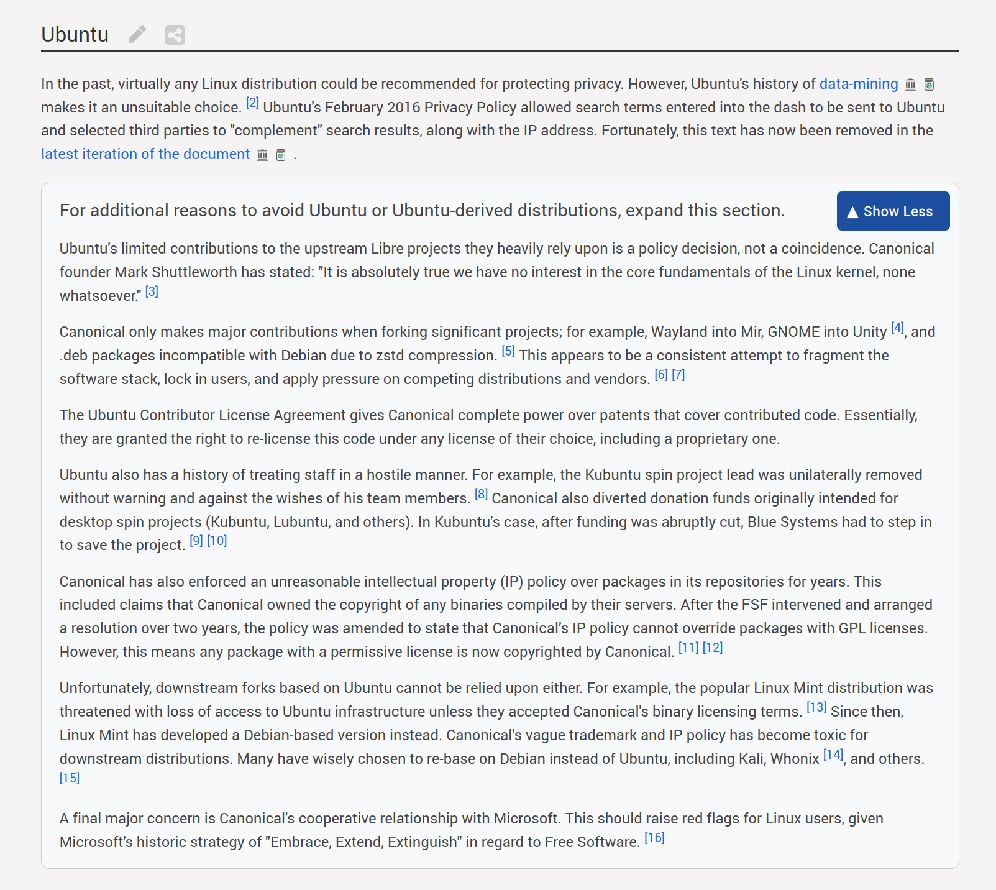Screen dimensions: 996x890
Task: Open footnote 8 after team members
Action: click(481, 494)
